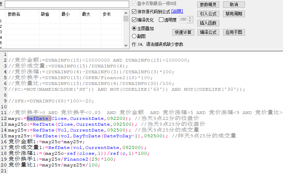Select the 副图 radio option

coord(134,36)
